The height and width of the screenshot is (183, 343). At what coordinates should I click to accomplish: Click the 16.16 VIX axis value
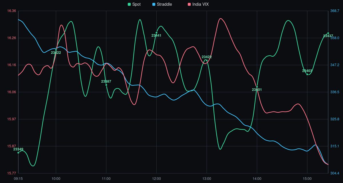coord(11,65)
